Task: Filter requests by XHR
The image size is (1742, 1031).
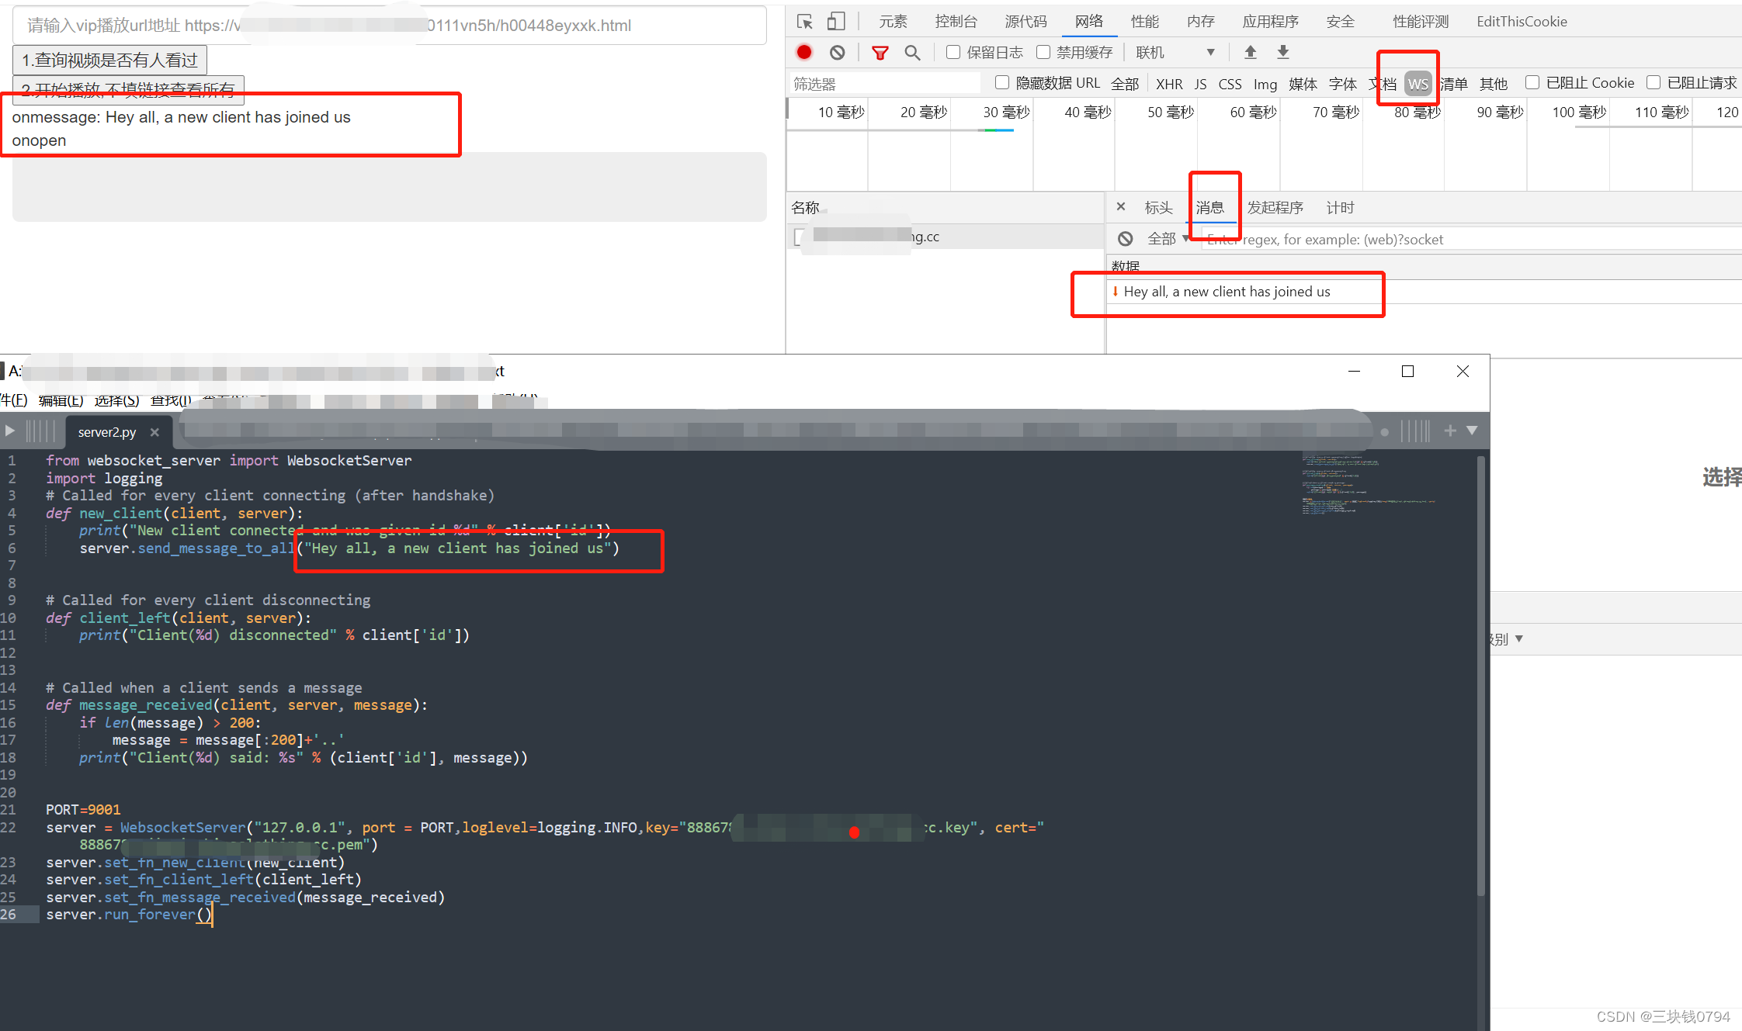Action: pyautogui.click(x=1169, y=84)
